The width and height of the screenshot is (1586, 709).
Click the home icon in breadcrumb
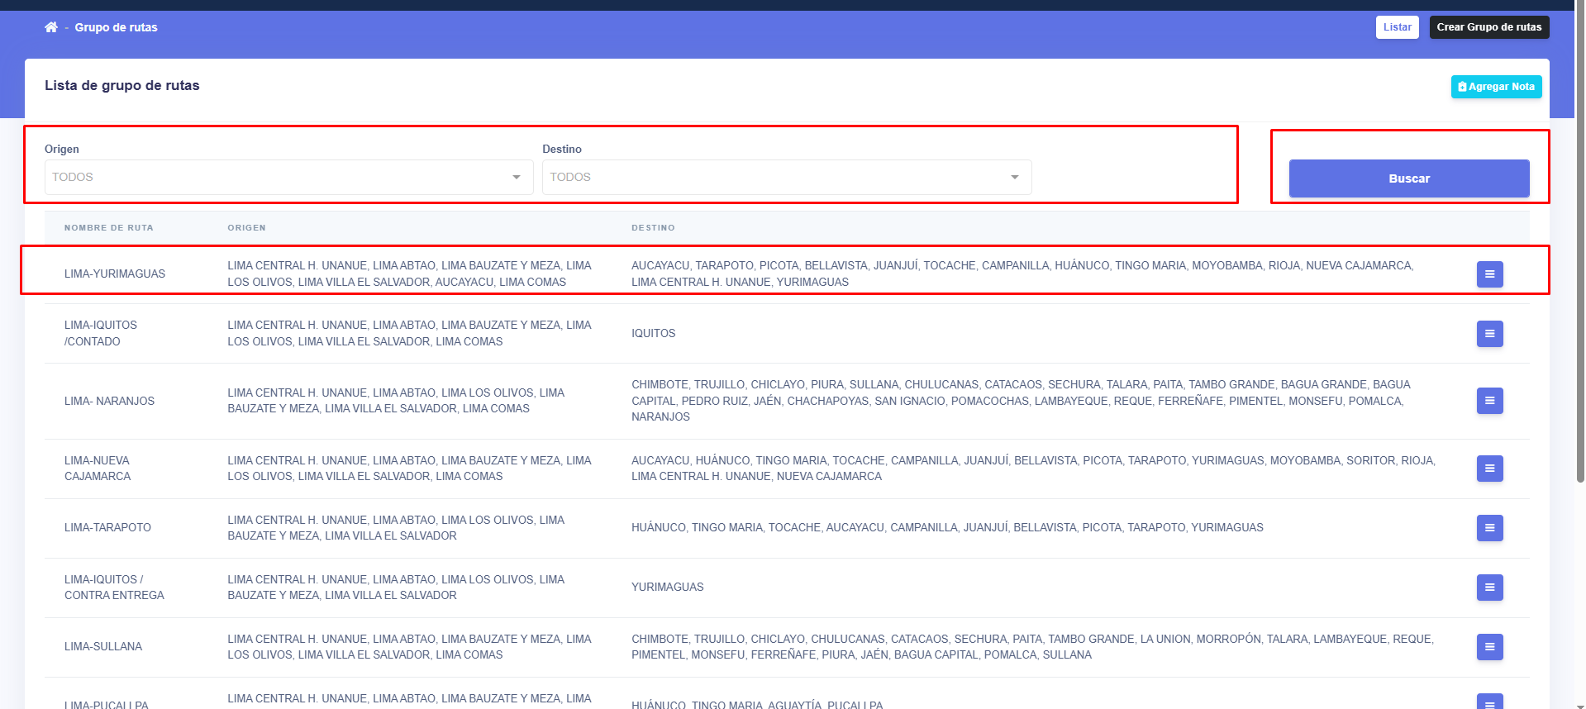pos(51,27)
